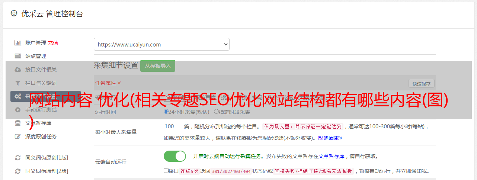
Task: Click the bar chart icon for 账户管理
Action: (x=17, y=43)
